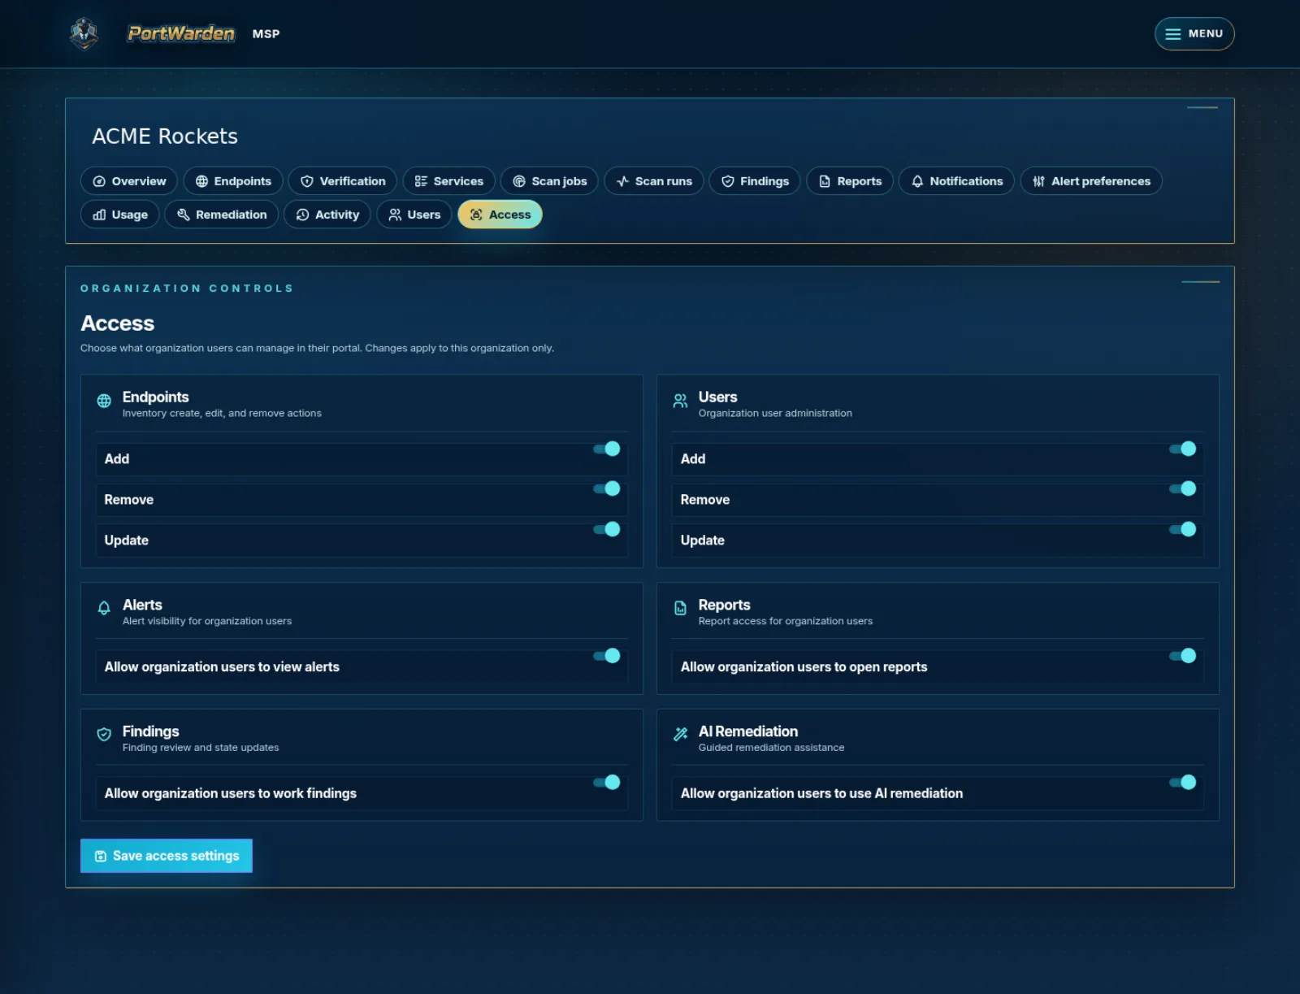Viewport: 1300px width, 994px height.
Task: Open the Verification tab
Action: pos(343,181)
